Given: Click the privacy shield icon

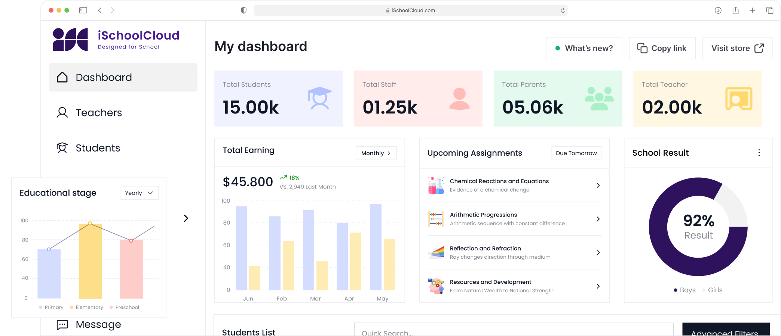Looking at the screenshot, I should click(x=244, y=10).
